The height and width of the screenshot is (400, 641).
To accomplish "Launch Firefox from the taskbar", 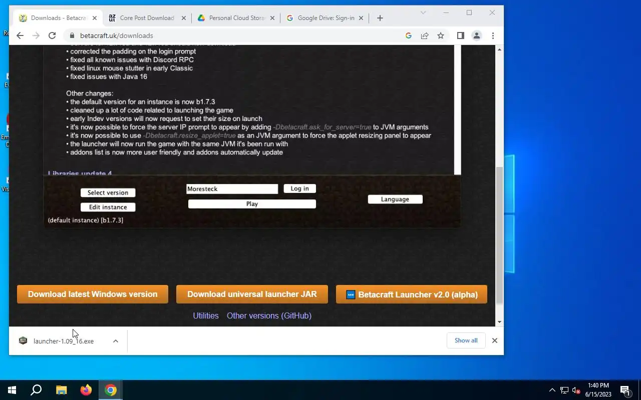I will 86,390.
